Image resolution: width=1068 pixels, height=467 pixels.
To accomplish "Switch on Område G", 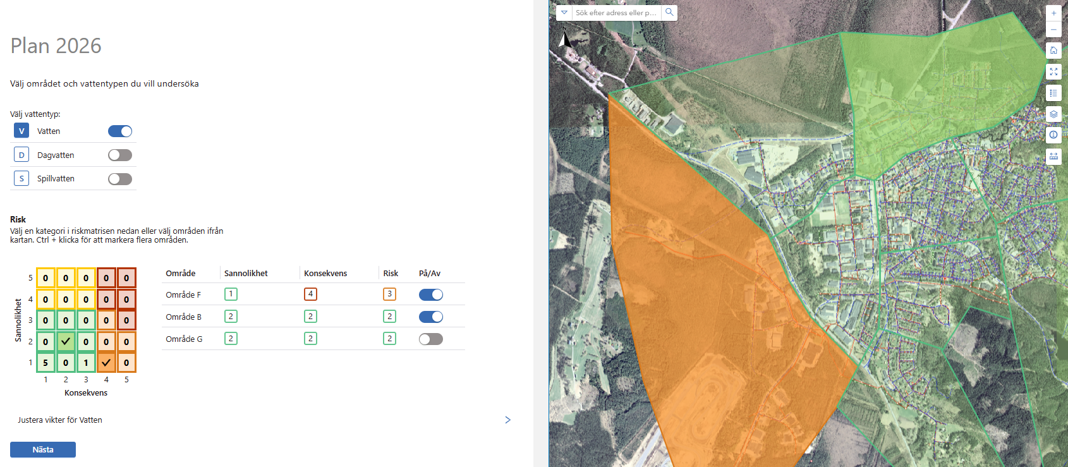I will 431,339.
